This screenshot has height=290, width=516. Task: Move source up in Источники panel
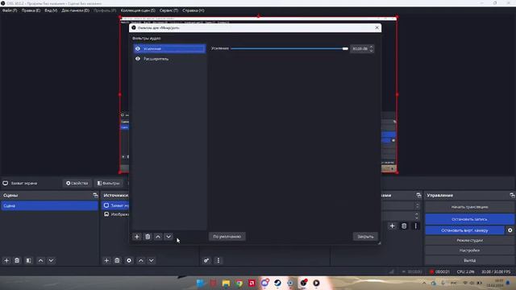pos(141,260)
